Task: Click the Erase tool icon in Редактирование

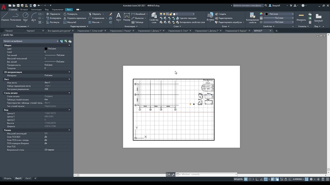Action: pos(111,14)
